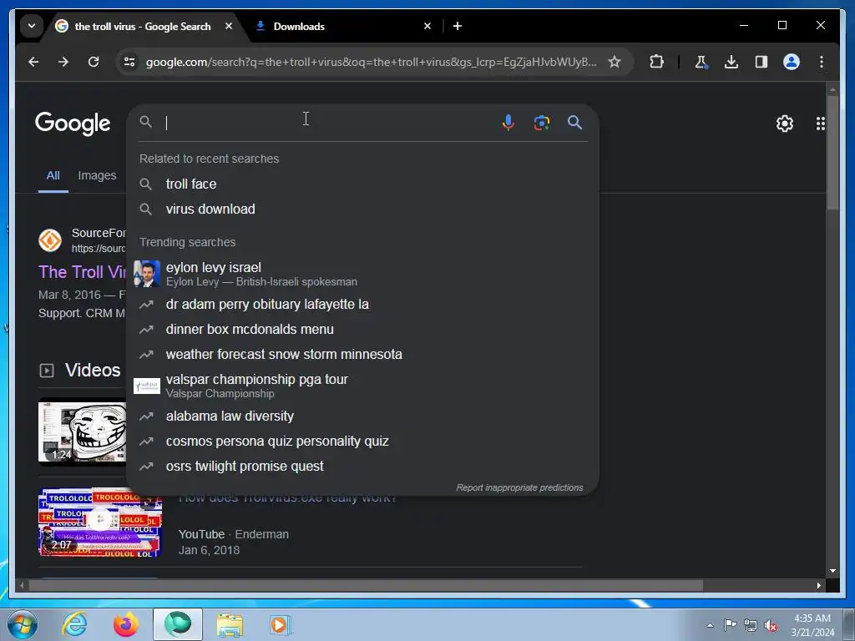Click 'Report inappropriate predictions' link
The width and height of the screenshot is (855, 641).
[519, 487]
